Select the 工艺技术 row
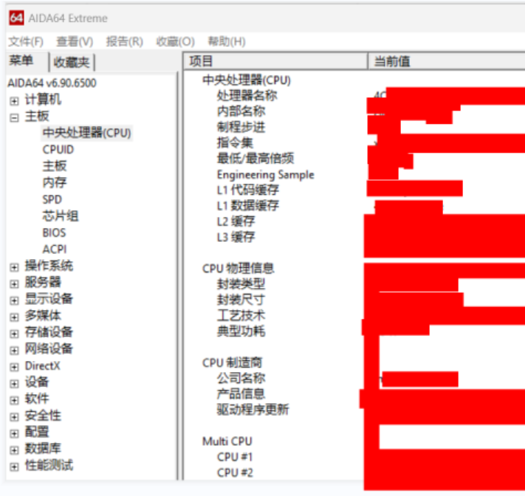525x496 pixels. click(x=241, y=316)
